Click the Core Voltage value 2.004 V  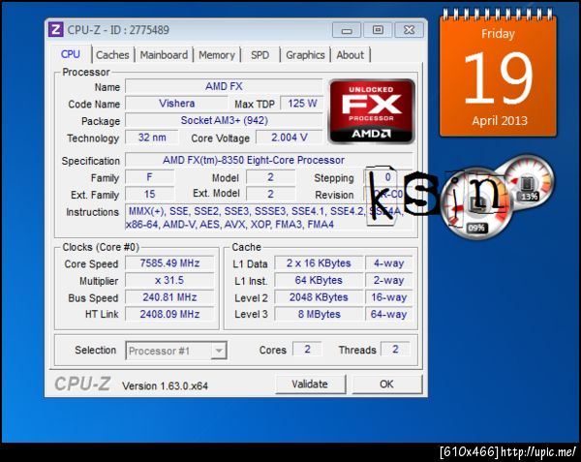[289, 138]
